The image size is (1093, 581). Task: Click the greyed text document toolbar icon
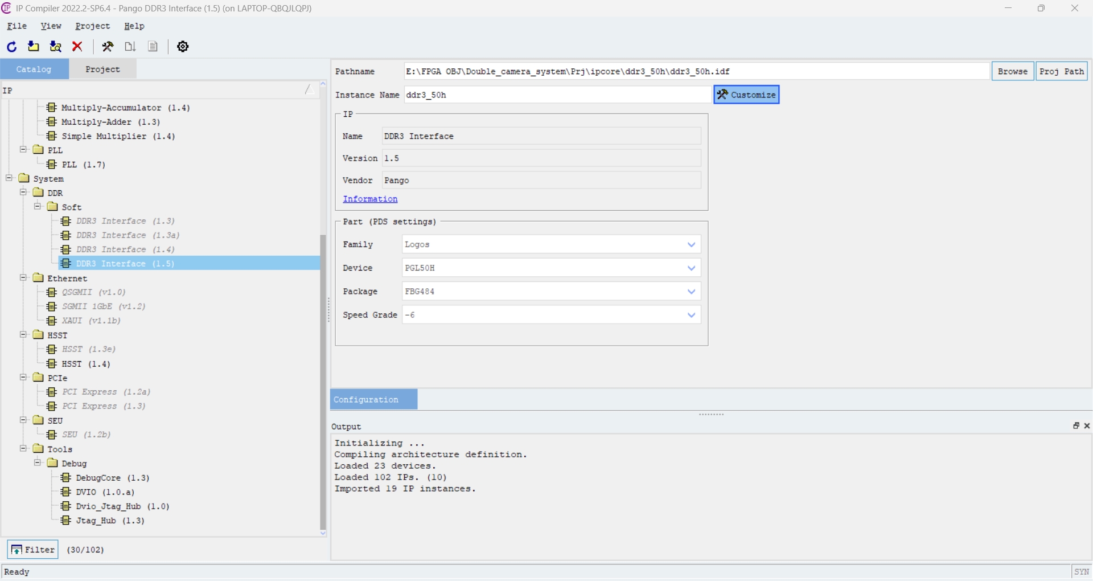[x=153, y=47]
